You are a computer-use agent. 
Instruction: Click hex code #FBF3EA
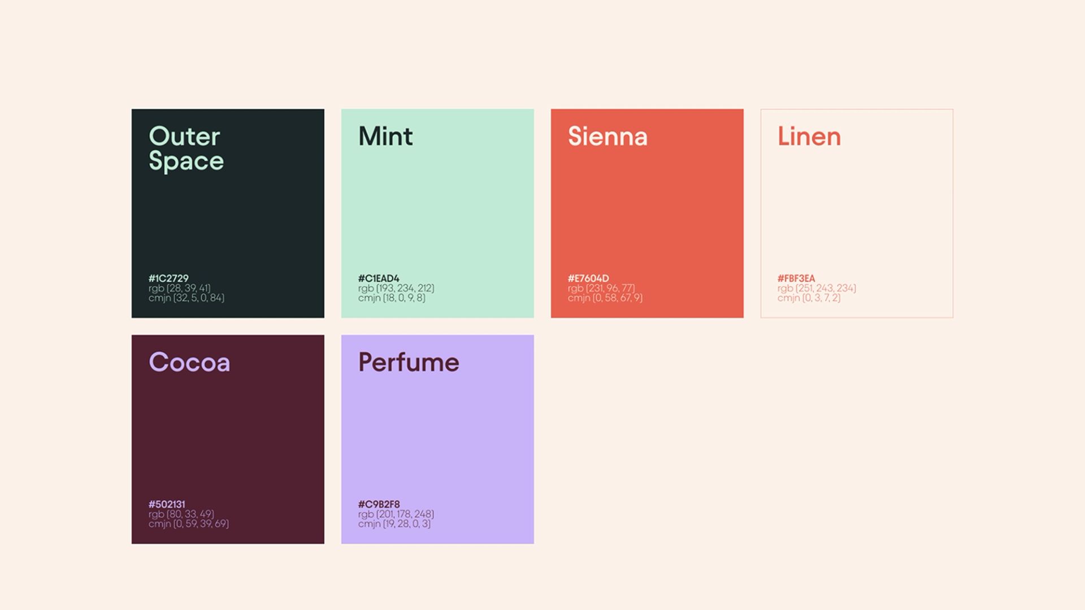pyautogui.click(x=796, y=278)
